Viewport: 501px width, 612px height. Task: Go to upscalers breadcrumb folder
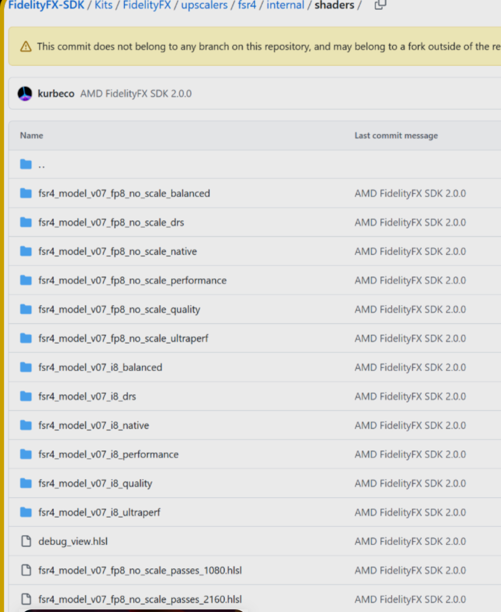[204, 5]
